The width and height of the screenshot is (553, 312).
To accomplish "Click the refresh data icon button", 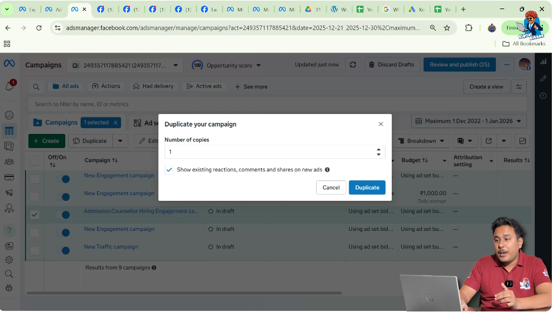I will coord(353,65).
